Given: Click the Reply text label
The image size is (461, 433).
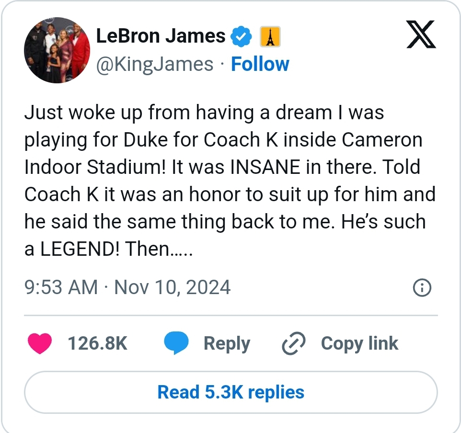Looking at the screenshot, I should click(227, 343).
